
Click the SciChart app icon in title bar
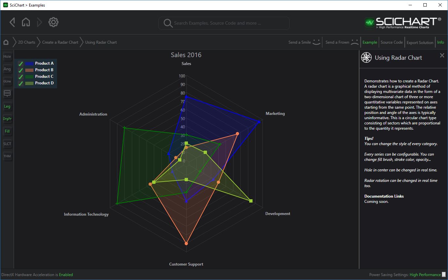pyautogui.click(x=6, y=5)
